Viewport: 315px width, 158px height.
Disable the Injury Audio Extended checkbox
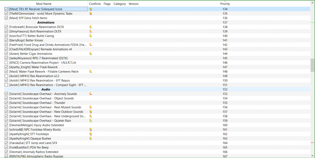click(x=6, y=125)
